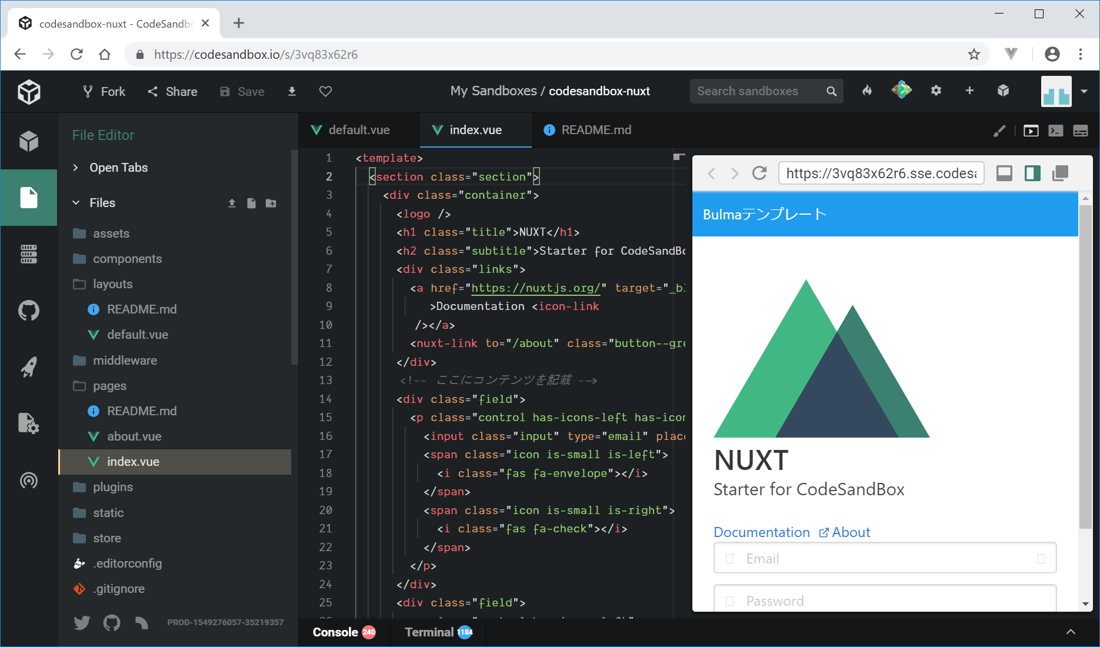Viewport: 1100px width, 647px height.
Task: Refresh the preview browser pane
Action: click(x=759, y=173)
